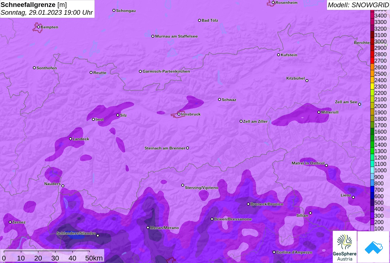This screenshot has height=263, width=390.
Task: Click the Cortina d'Ampezzo marker dot
Action: tap(274, 252)
